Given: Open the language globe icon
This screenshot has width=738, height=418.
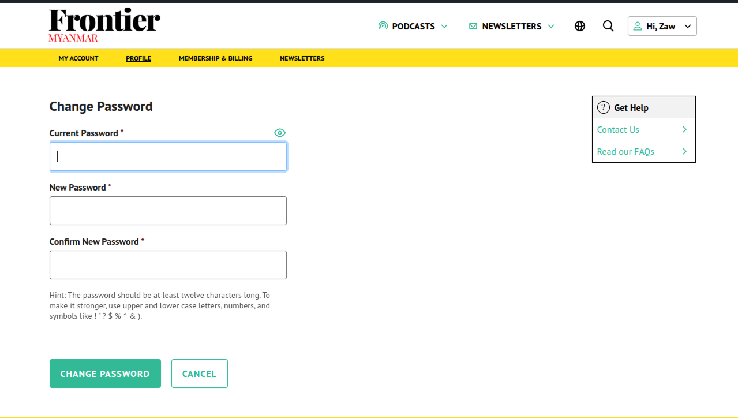Looking at the screenshot, I should [x=580, y=26].
